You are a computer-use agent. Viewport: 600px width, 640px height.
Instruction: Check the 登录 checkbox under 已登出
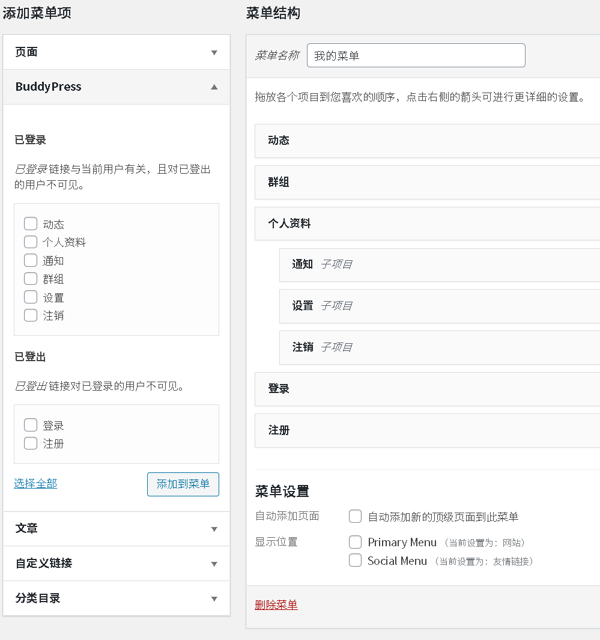(31, 425)
